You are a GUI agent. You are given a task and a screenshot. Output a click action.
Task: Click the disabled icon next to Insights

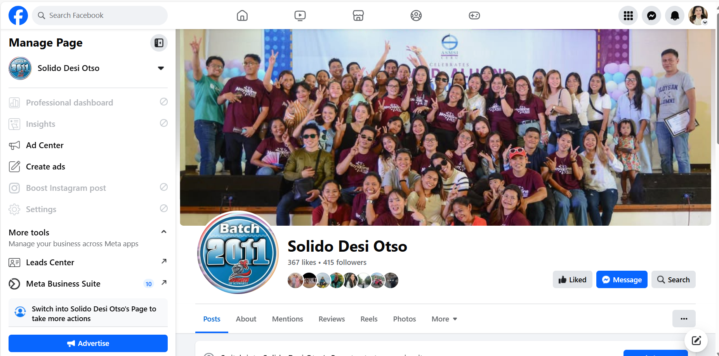(x=164, y=123)
